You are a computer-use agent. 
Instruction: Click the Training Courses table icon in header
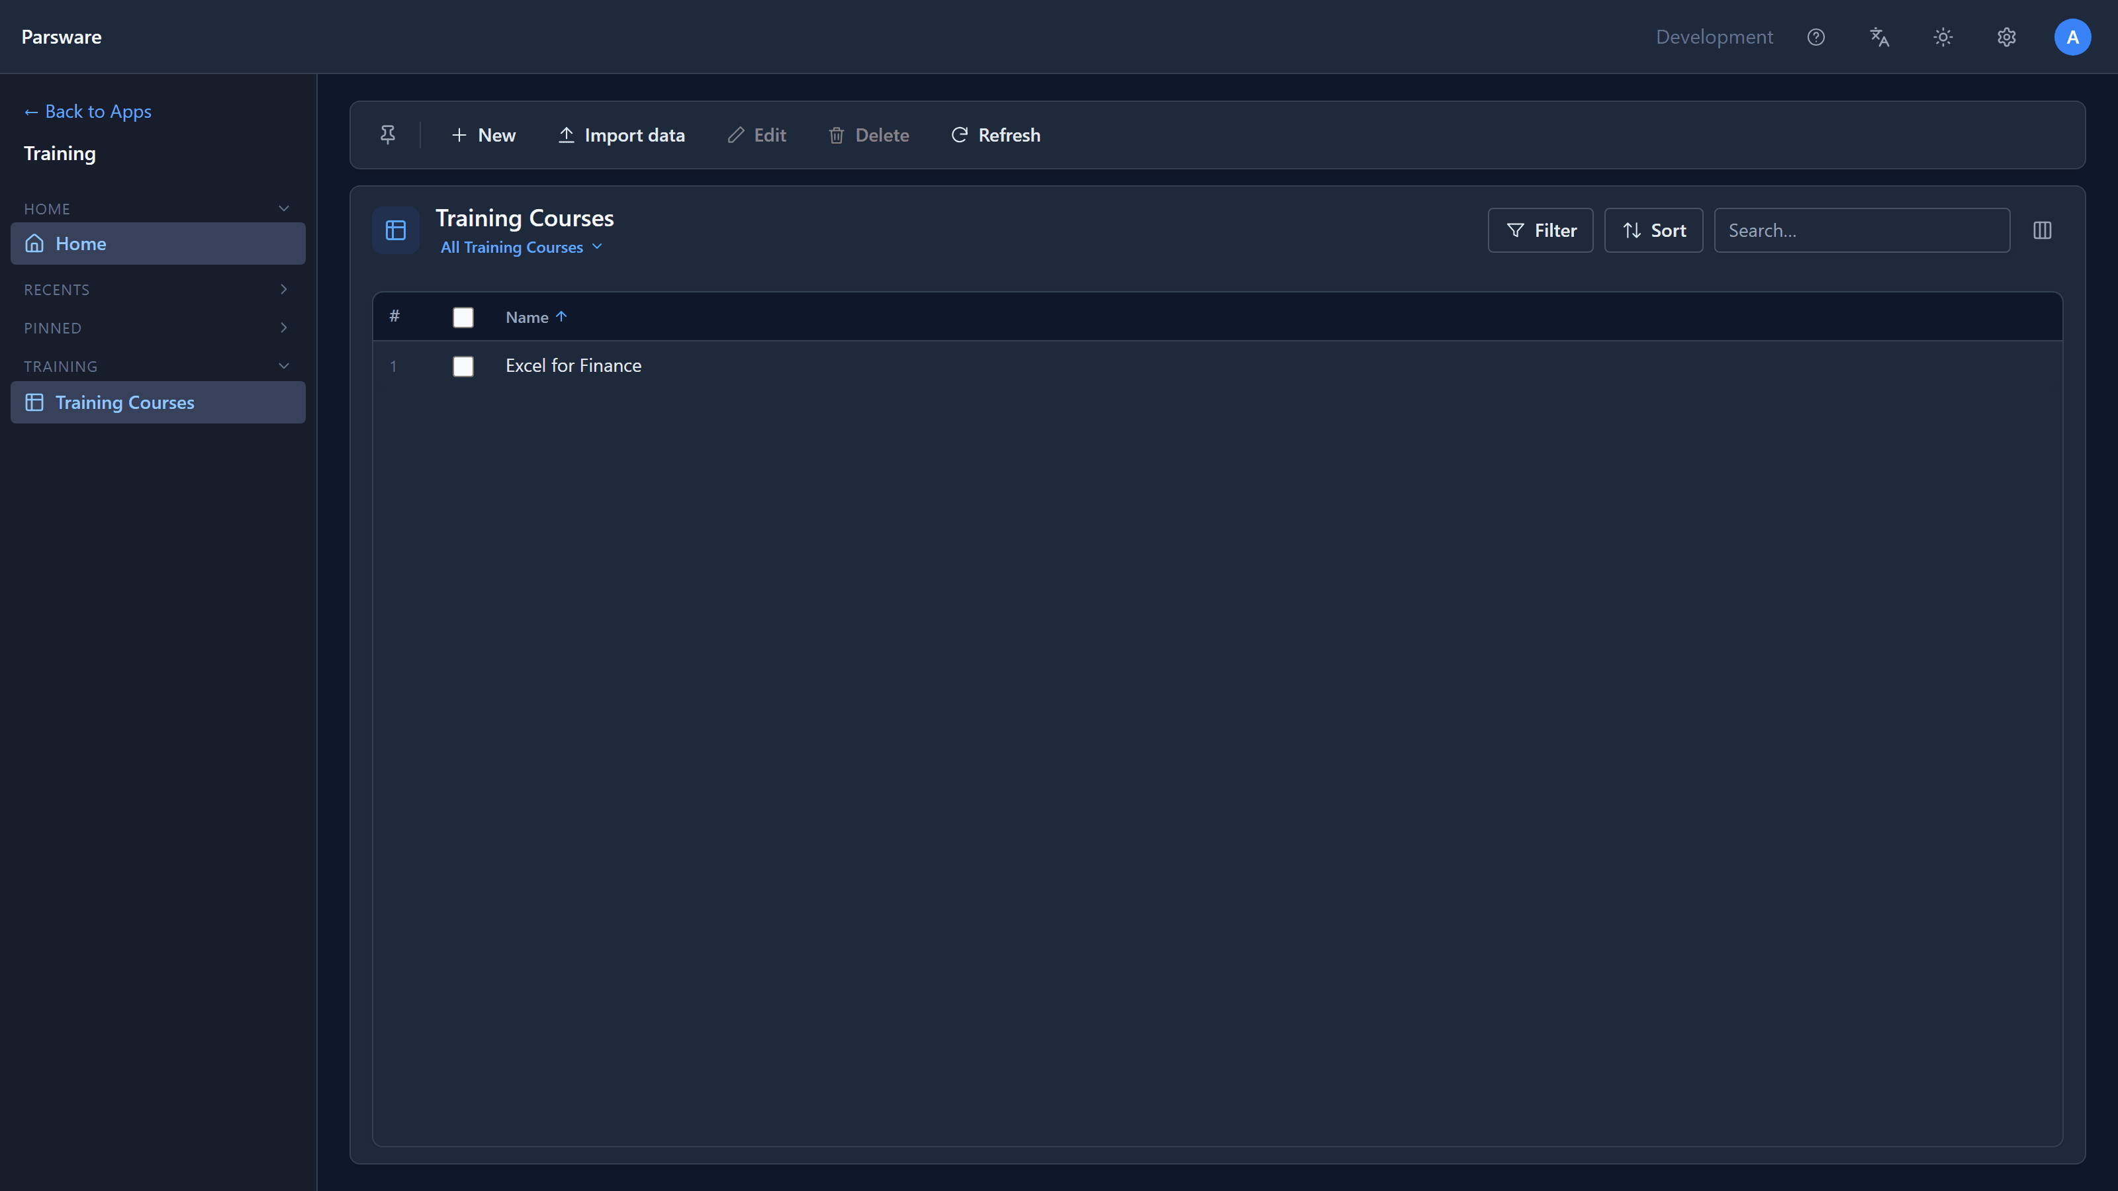click(396, 230)
